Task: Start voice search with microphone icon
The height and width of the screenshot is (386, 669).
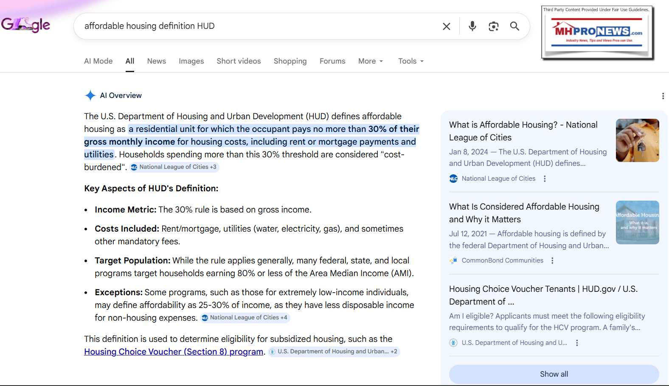Action: pos(472,26)
